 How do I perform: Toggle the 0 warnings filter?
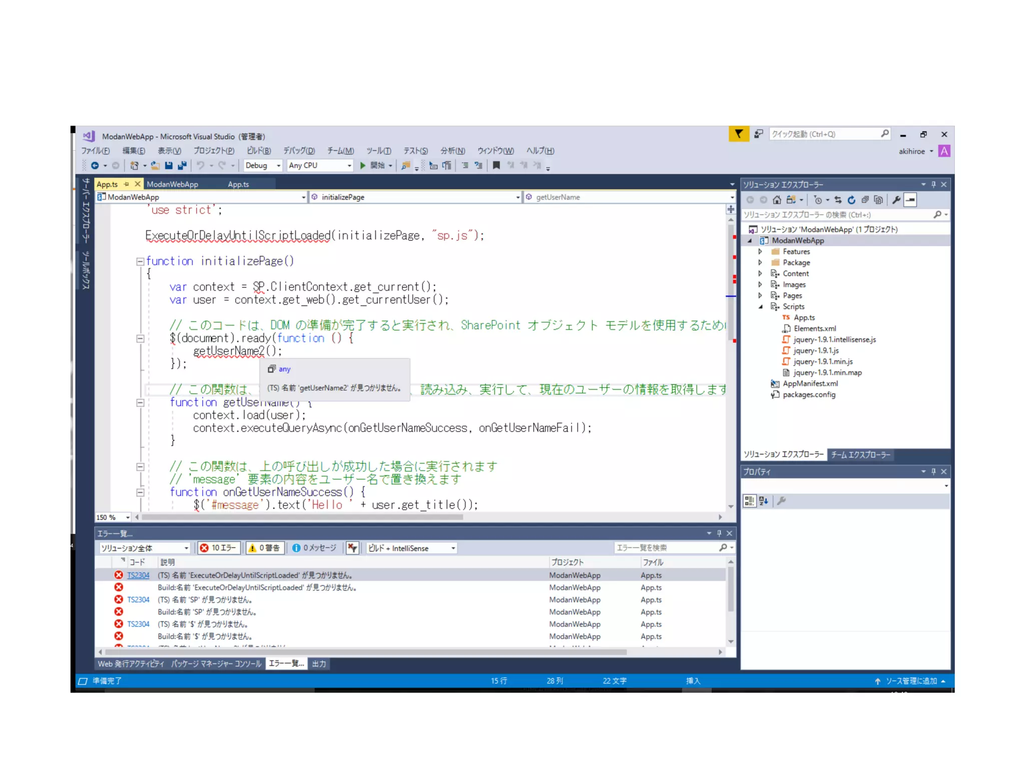pos(265,548)
